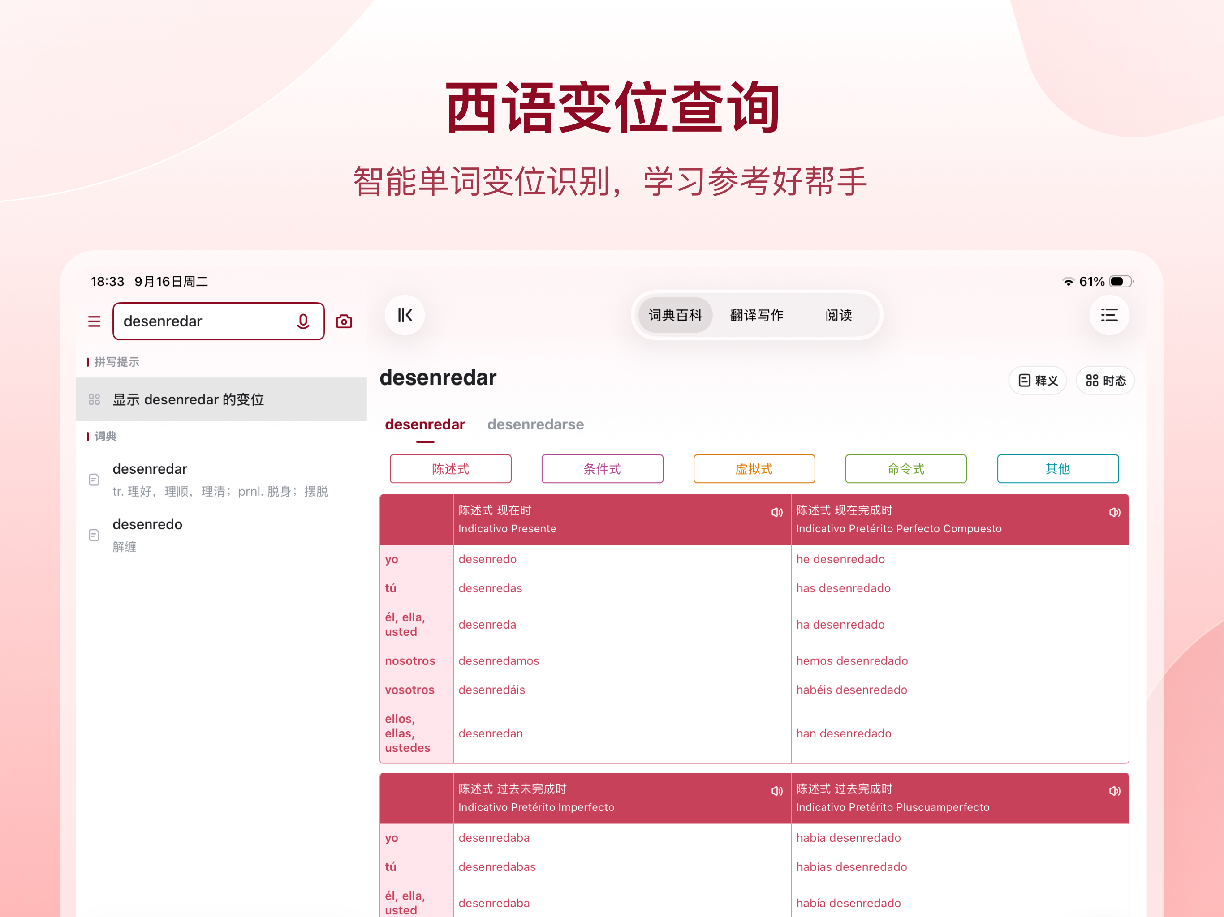Play audio for Indicativo Pretérito Imperfecto
The width and height of the screenshot is (1224, 917).
pyautogui.click(x=777, y=792)
